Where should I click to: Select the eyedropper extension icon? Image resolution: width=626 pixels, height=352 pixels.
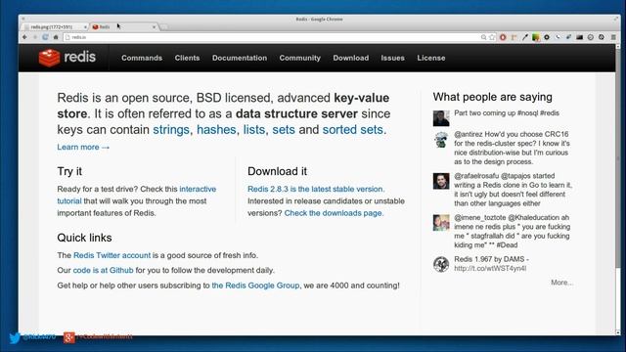click(525, 37)
